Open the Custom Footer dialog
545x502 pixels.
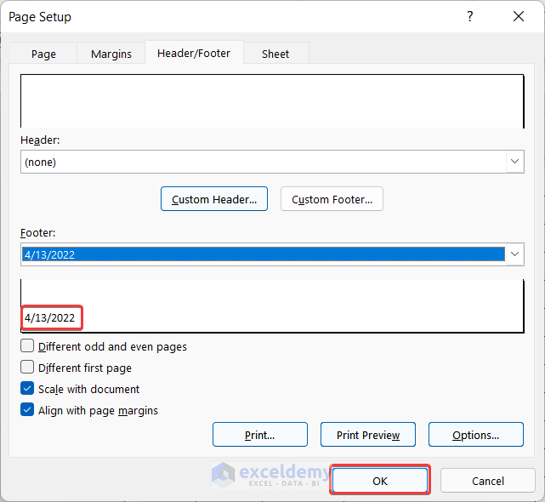[x=332, y=199]
